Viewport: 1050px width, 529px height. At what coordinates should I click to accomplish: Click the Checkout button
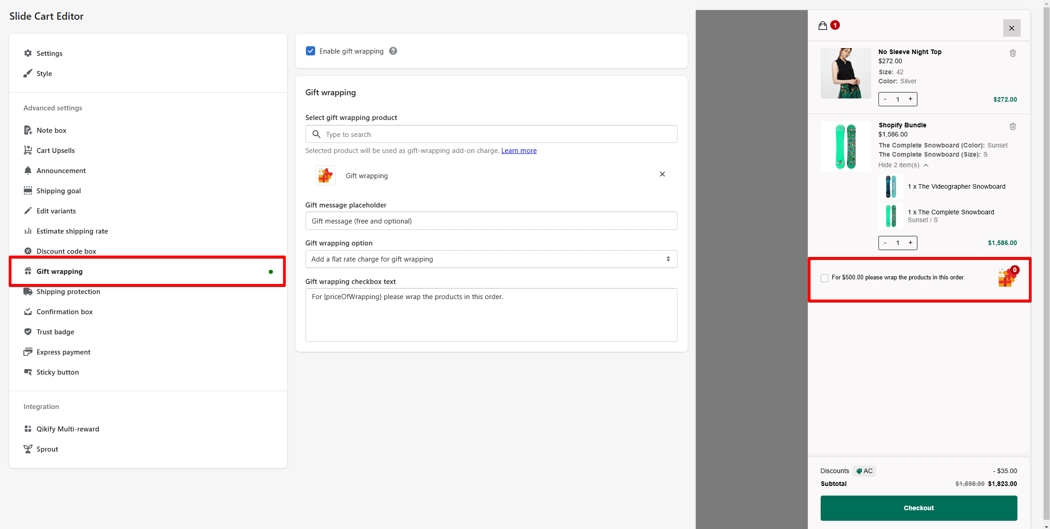click(919, 508)
